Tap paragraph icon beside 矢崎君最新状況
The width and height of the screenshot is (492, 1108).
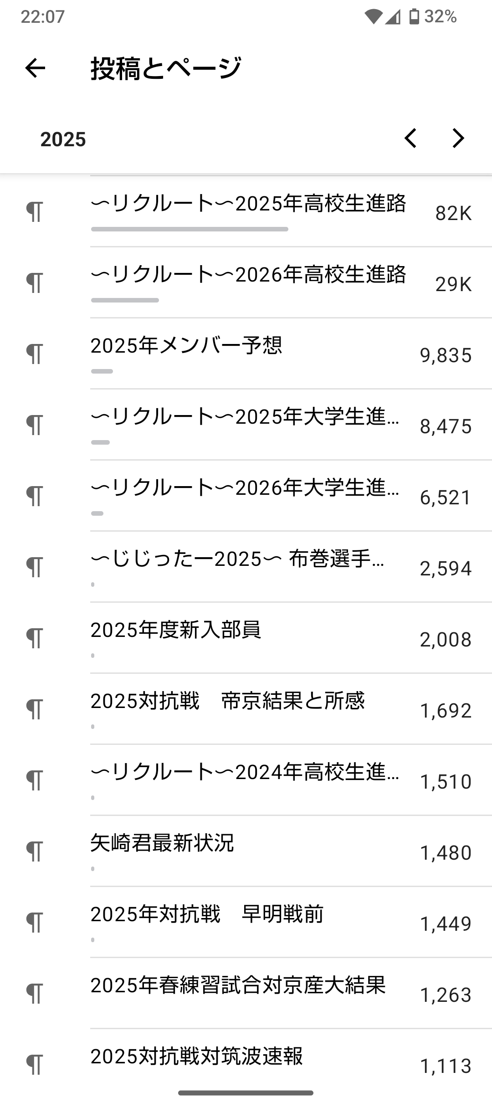coord(35,852)
